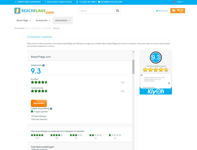Click the HIGH QUALITY BEACH FLAGS! link

pos(59,2)
